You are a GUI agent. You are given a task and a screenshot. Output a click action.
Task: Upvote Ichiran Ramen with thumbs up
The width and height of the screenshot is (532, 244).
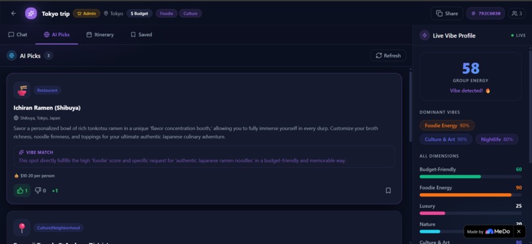click(22, 191)
